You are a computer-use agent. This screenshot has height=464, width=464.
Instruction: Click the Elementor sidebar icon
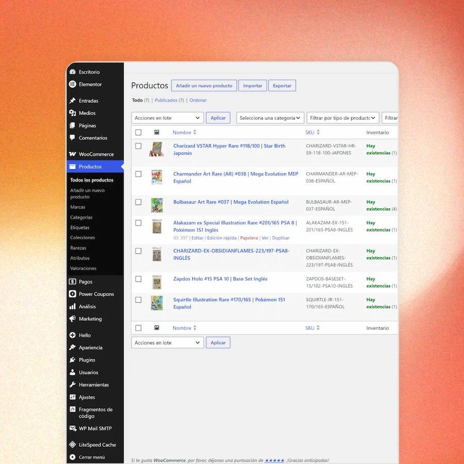point(73,85)
